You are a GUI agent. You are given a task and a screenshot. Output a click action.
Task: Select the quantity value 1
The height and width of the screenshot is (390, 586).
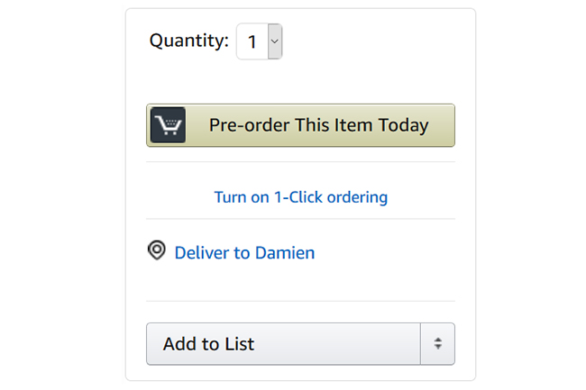pyautogui.click(x=252, y=41)
